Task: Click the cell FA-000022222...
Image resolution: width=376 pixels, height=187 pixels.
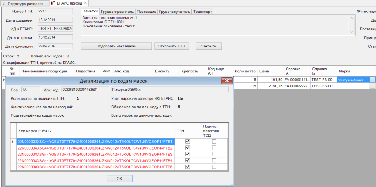Action: pos(297,87)
